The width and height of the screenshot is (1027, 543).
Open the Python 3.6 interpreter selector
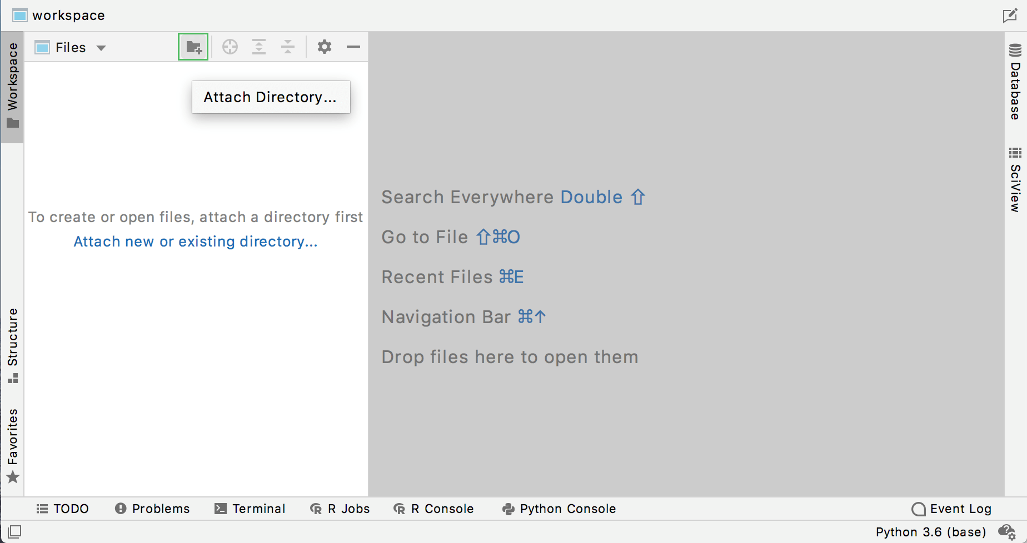[931, 532]
